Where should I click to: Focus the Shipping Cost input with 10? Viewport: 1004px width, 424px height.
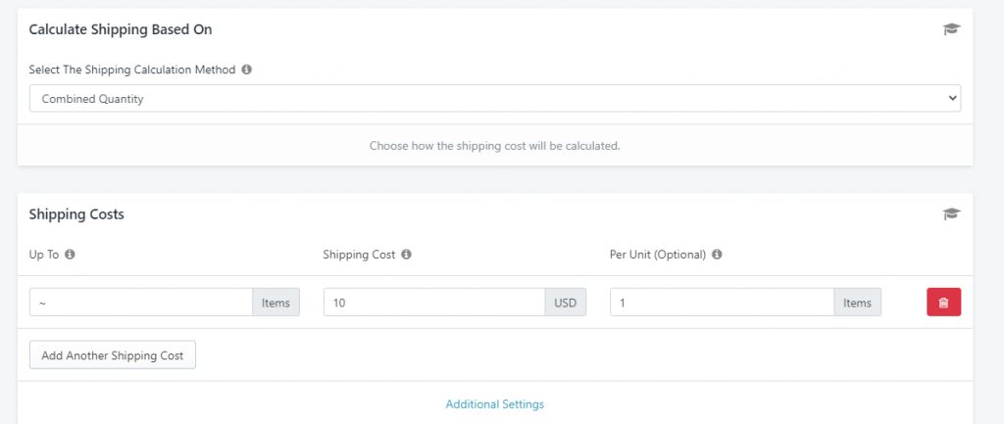click(x=434, y=302)
